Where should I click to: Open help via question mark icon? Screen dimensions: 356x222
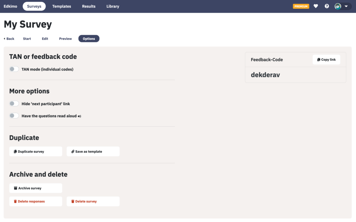327,6
